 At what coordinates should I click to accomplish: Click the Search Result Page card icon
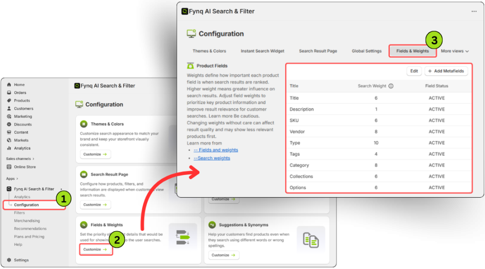coord(83,174)
